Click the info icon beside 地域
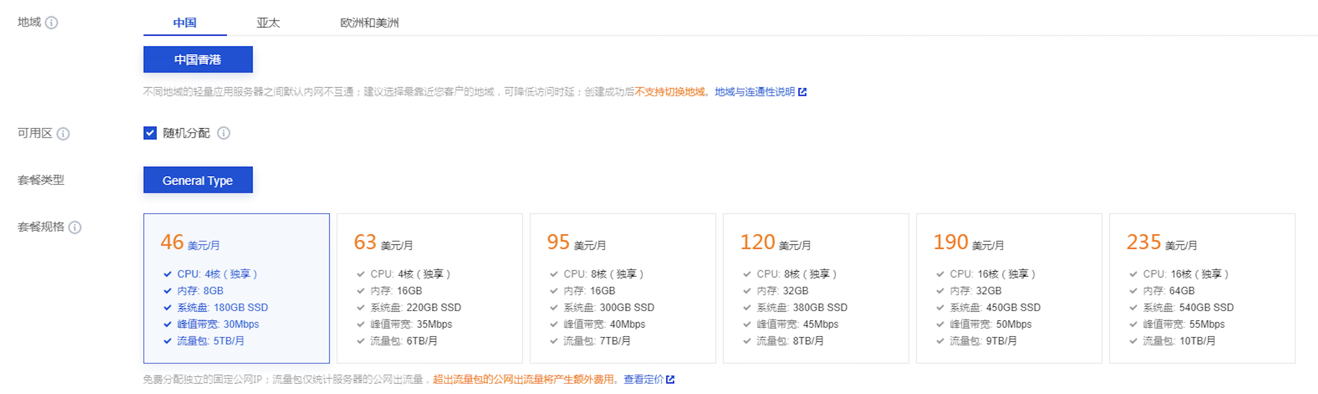Screen dimensions: 1318x394 tap(52, 22)
